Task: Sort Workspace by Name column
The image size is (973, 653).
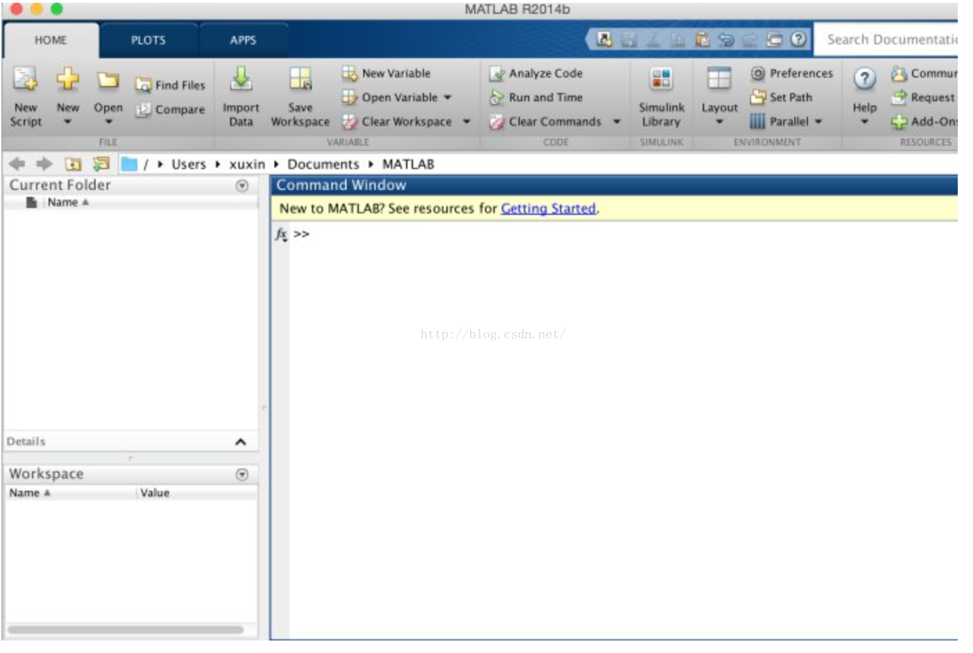Action: 29,493
